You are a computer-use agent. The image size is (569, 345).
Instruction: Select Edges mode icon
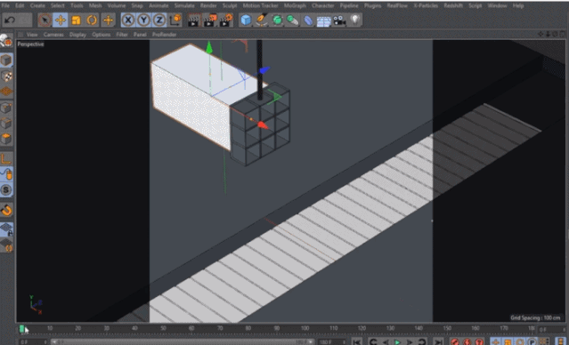click(6, 124)
